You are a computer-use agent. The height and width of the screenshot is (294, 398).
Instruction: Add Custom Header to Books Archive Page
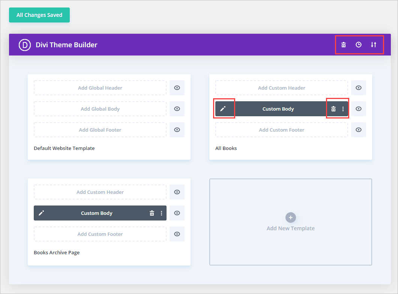click(100, 192)
